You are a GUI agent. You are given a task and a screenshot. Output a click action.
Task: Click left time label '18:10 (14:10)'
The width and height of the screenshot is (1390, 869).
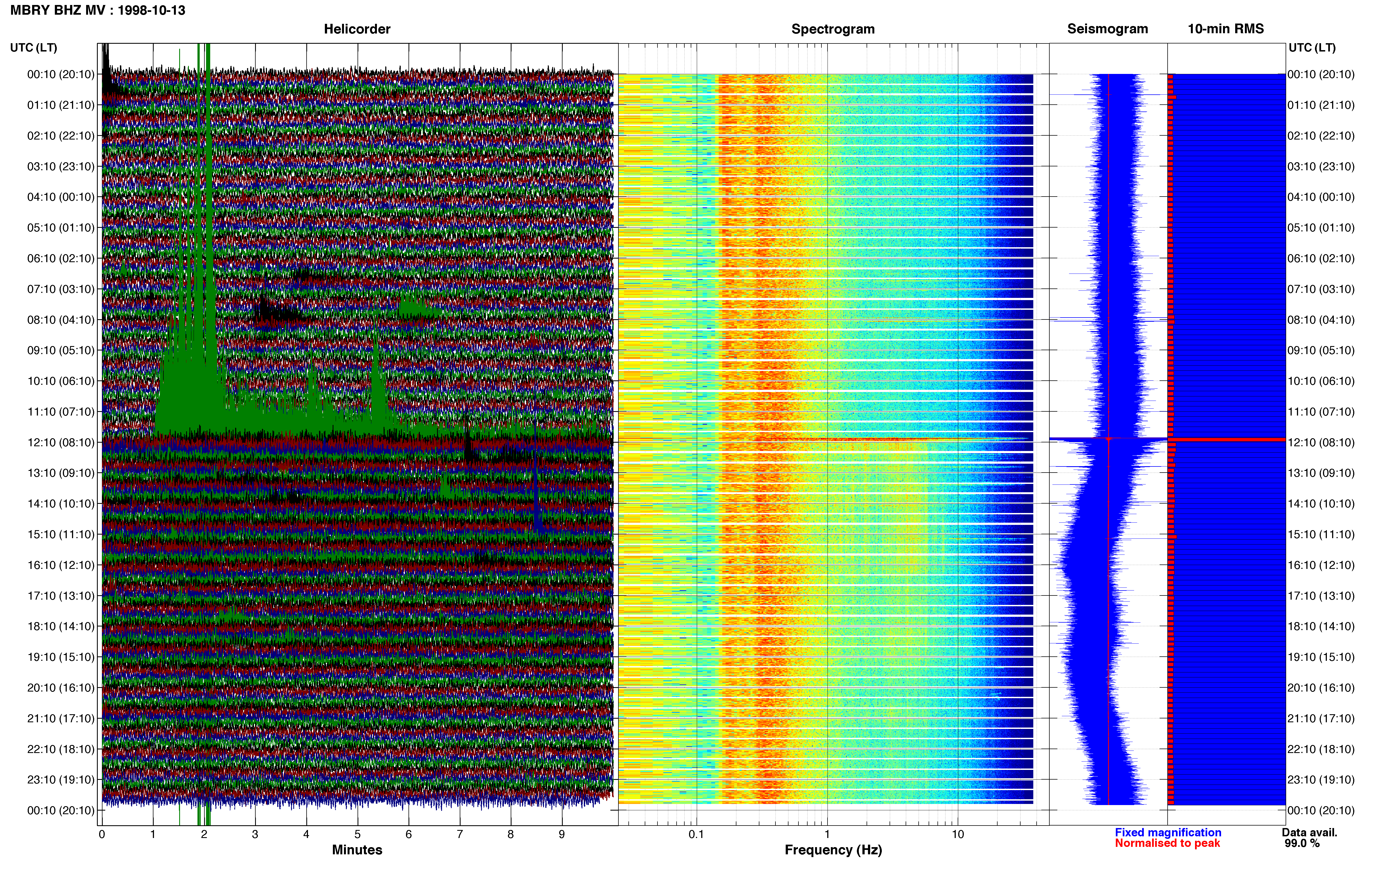[x=61, y=626]
